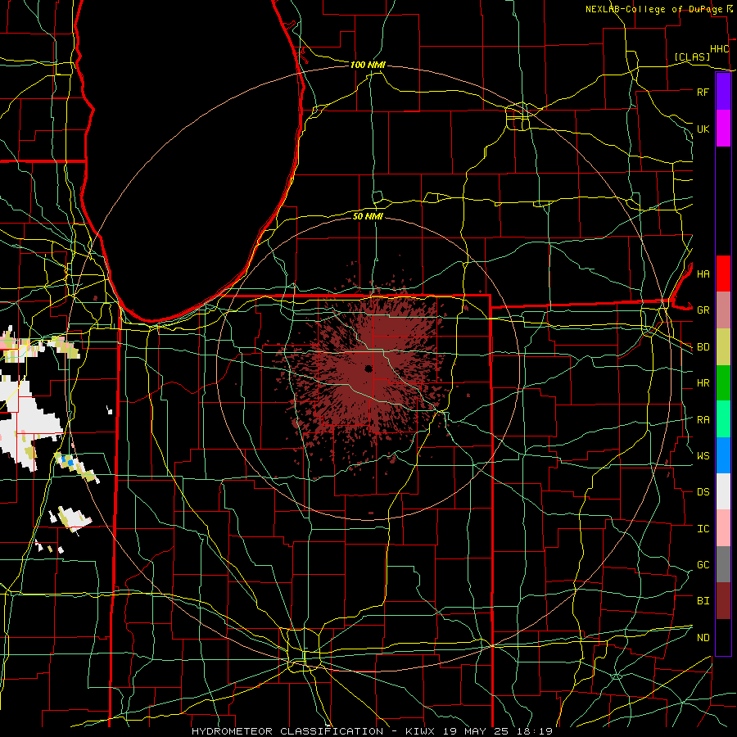The height and width of the screenshot is (737, 737).
Task: Click the HA legend label
Action: (x=703, y=274)
